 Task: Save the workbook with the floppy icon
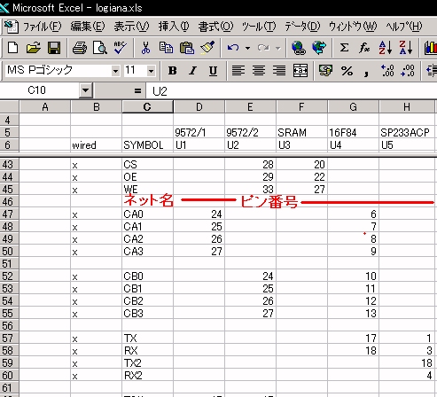click(54, 47)
